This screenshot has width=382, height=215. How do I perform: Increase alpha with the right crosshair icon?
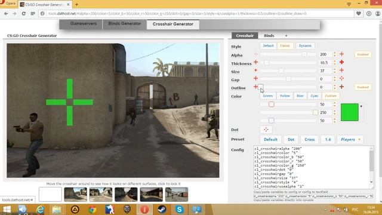click(x=341, y=54)
